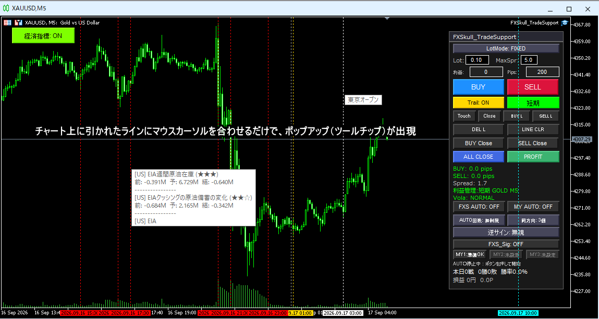Click the '利益管理:短期 GOLD M5' text
Image resolution: width=599 pixels, height=319 pixels.
(485, 190)
